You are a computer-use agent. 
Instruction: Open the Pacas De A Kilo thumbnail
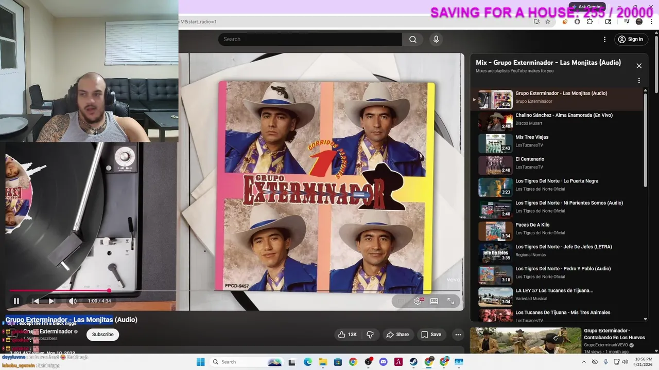(495, 231)
